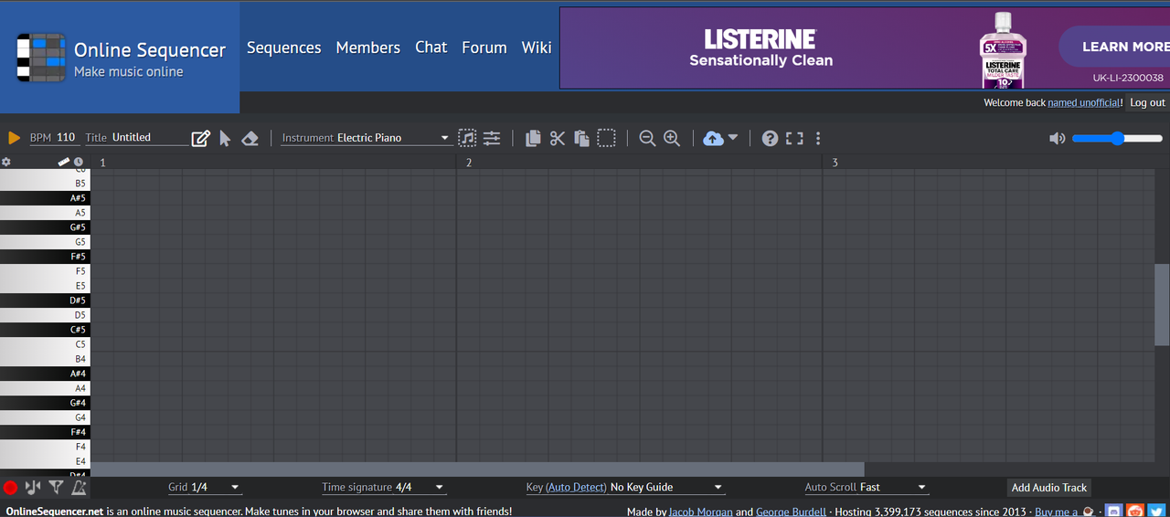Viewport: 1170px width, 517px height.
Task: Open the Wiki page
Action: 537,47
